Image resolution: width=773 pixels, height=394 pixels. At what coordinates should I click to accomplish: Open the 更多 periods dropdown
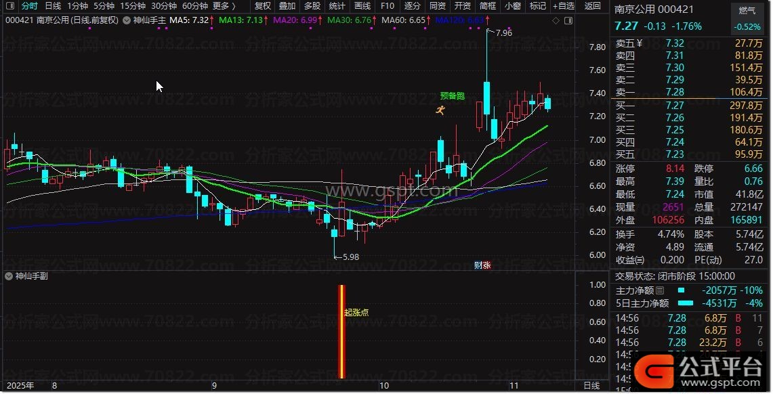click(224, 6)
